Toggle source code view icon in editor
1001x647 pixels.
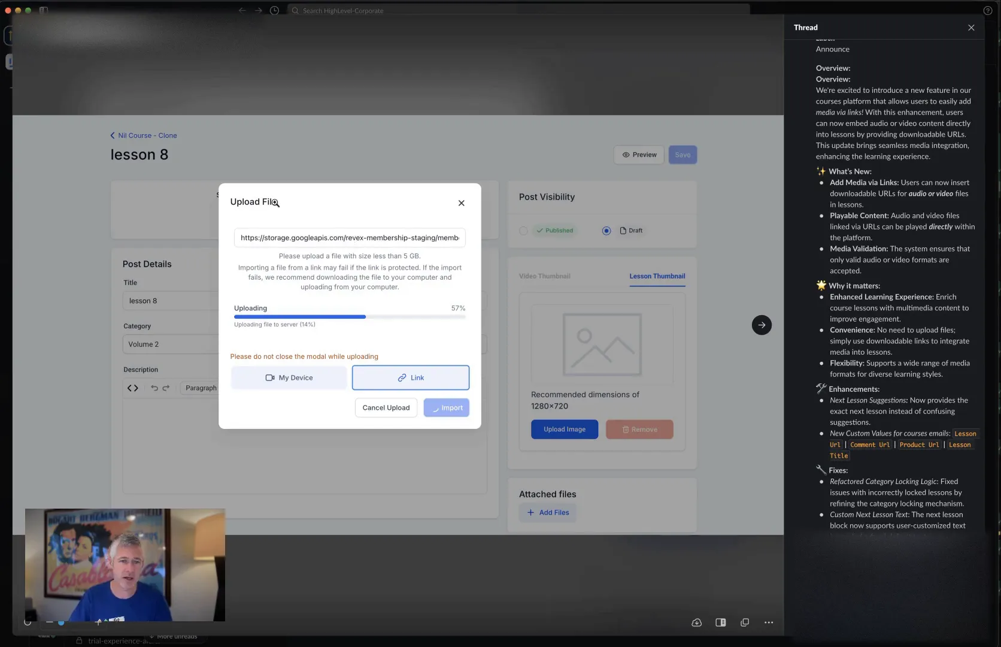tap(133, 388)
